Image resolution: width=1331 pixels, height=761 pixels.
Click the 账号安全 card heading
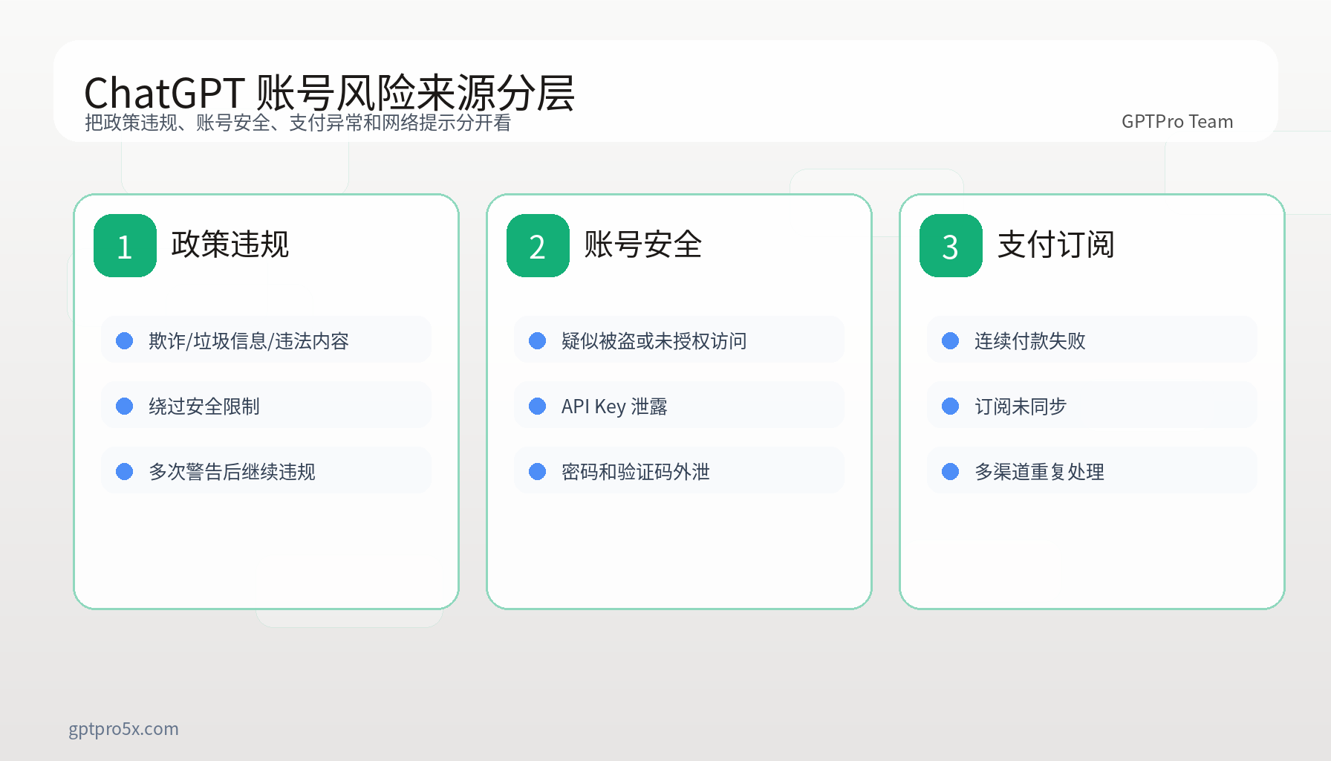(x=643, y=245)
